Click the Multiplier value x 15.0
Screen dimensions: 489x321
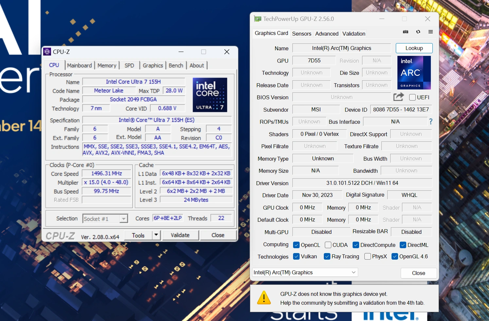click(x=106, y=182)
